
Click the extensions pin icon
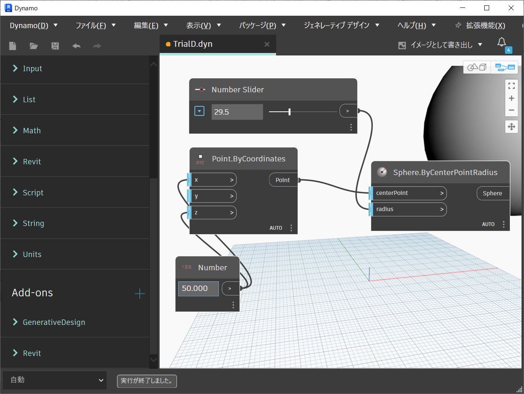coord(458,25)
